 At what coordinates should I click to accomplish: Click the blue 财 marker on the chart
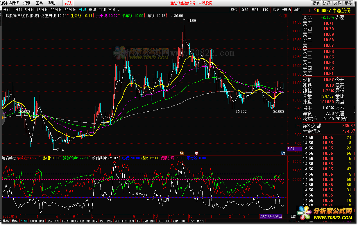tap(283, 153)
